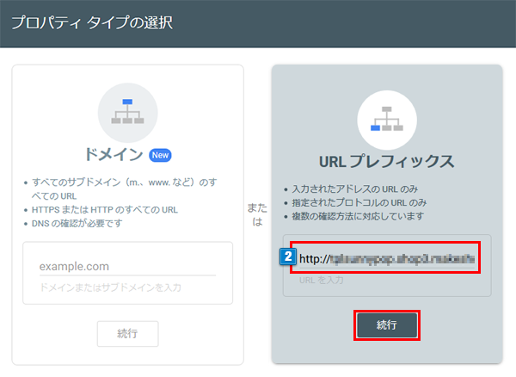The width and height of the screenshot is (516, 377).
Task: Select the ドメイン heading text
Action: [112, 155]
